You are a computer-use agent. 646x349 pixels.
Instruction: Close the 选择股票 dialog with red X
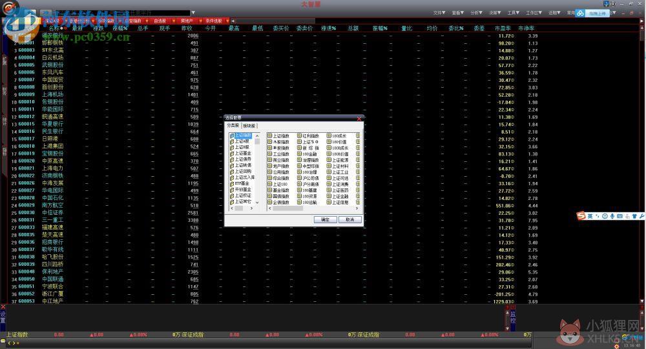pyautogui.click(x=359, y=119)
